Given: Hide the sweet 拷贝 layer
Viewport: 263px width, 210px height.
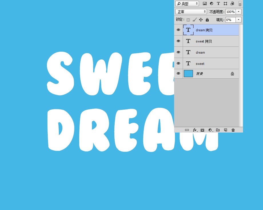Looking at the screenshot, I should [178, 41].
